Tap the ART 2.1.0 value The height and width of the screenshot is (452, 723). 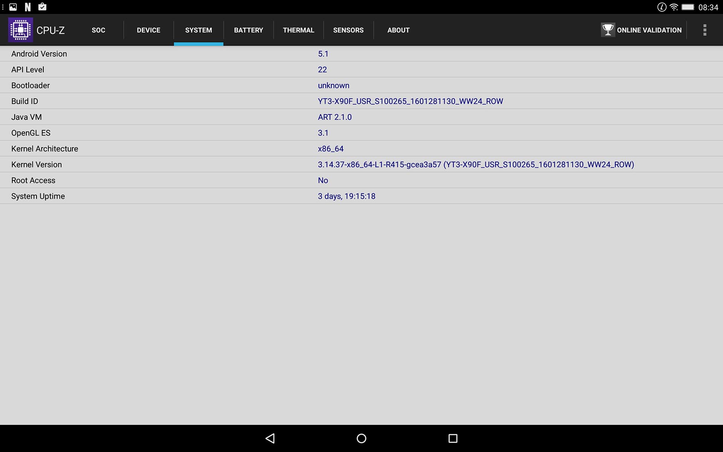click(335, 117)
